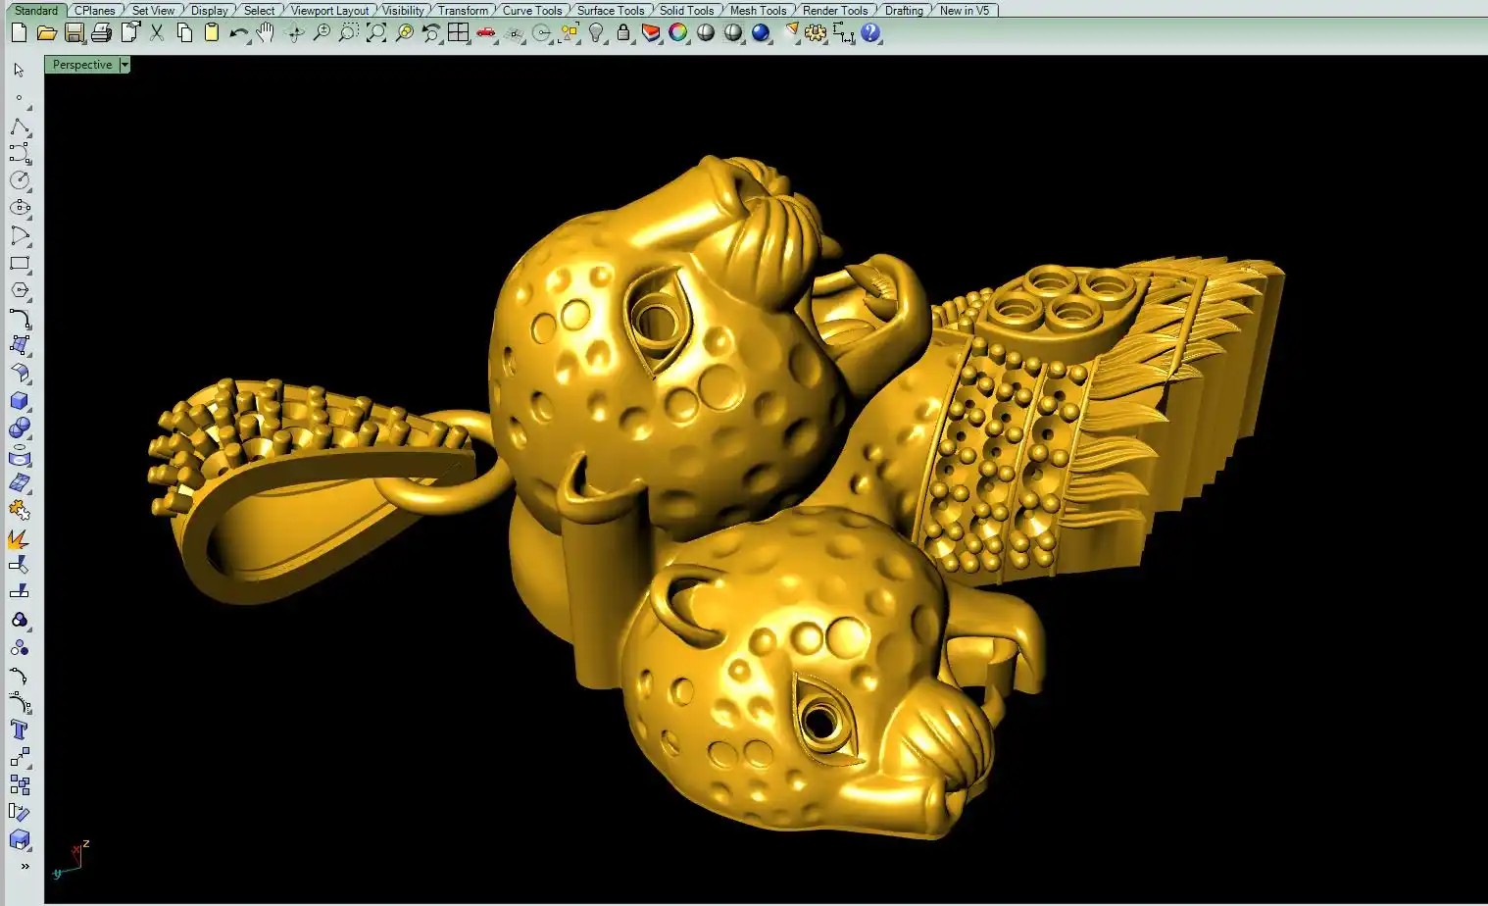Toggle the Shaded viewport sphere icon

[706, 33]
